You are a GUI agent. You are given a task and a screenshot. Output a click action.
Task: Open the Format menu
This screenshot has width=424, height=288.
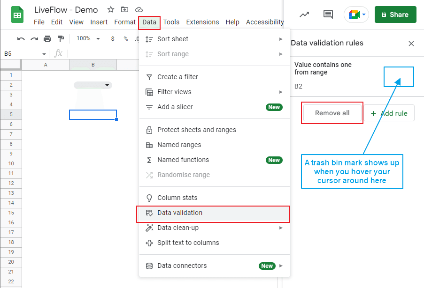(124, 22)
